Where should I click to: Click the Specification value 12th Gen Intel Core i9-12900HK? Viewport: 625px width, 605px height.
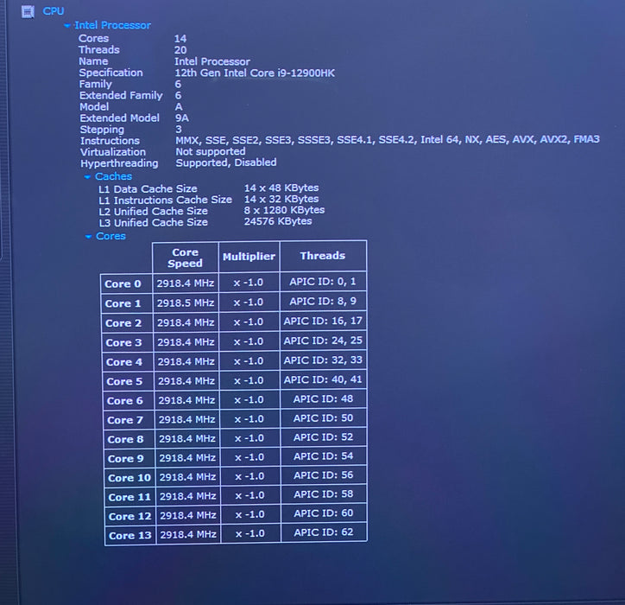tap(255, 73)
